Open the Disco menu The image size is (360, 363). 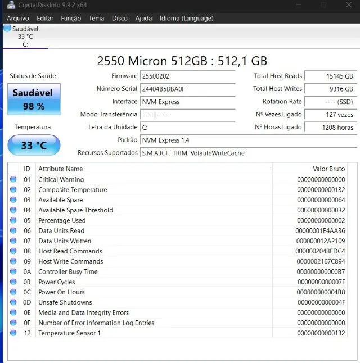click(120, 19)
